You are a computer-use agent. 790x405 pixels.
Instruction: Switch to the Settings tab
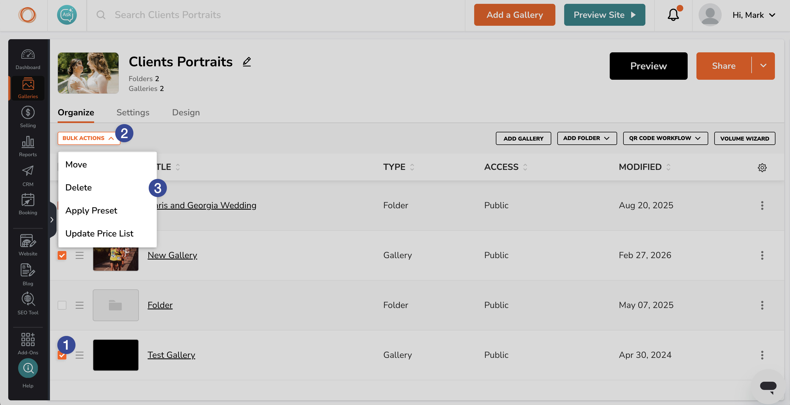coord(133,112)
